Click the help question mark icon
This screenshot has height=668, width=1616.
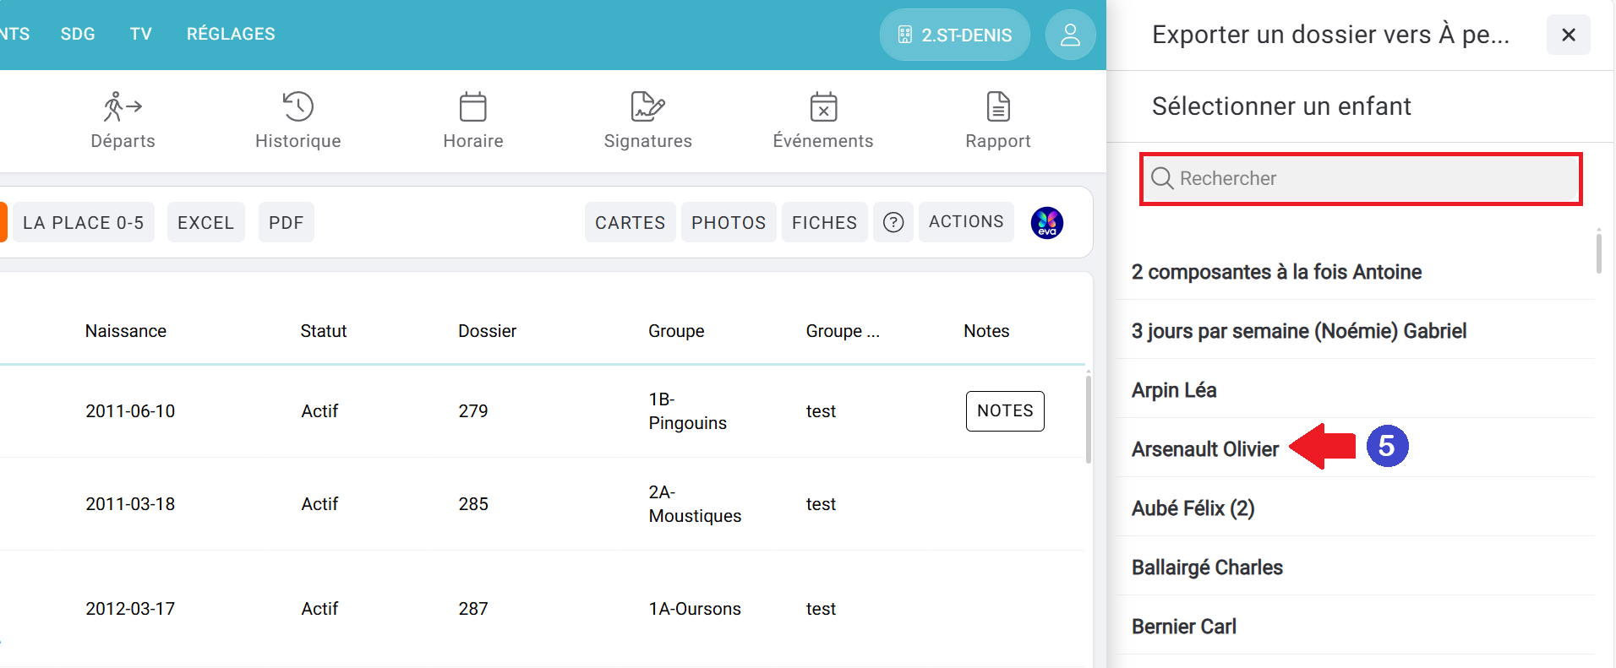point(893,222)
